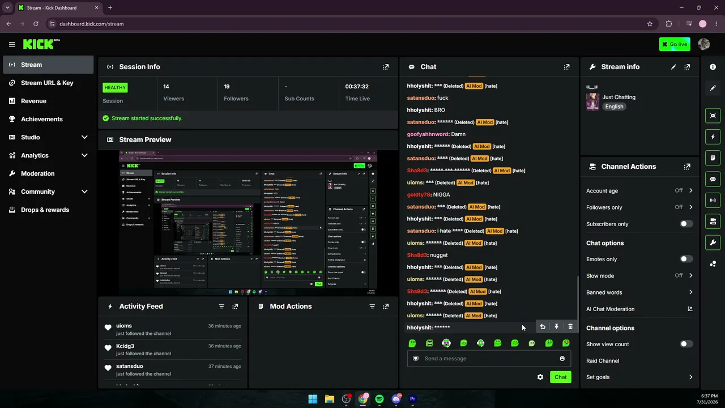Click the pencil icon in right sidebar

click(713, 88)
